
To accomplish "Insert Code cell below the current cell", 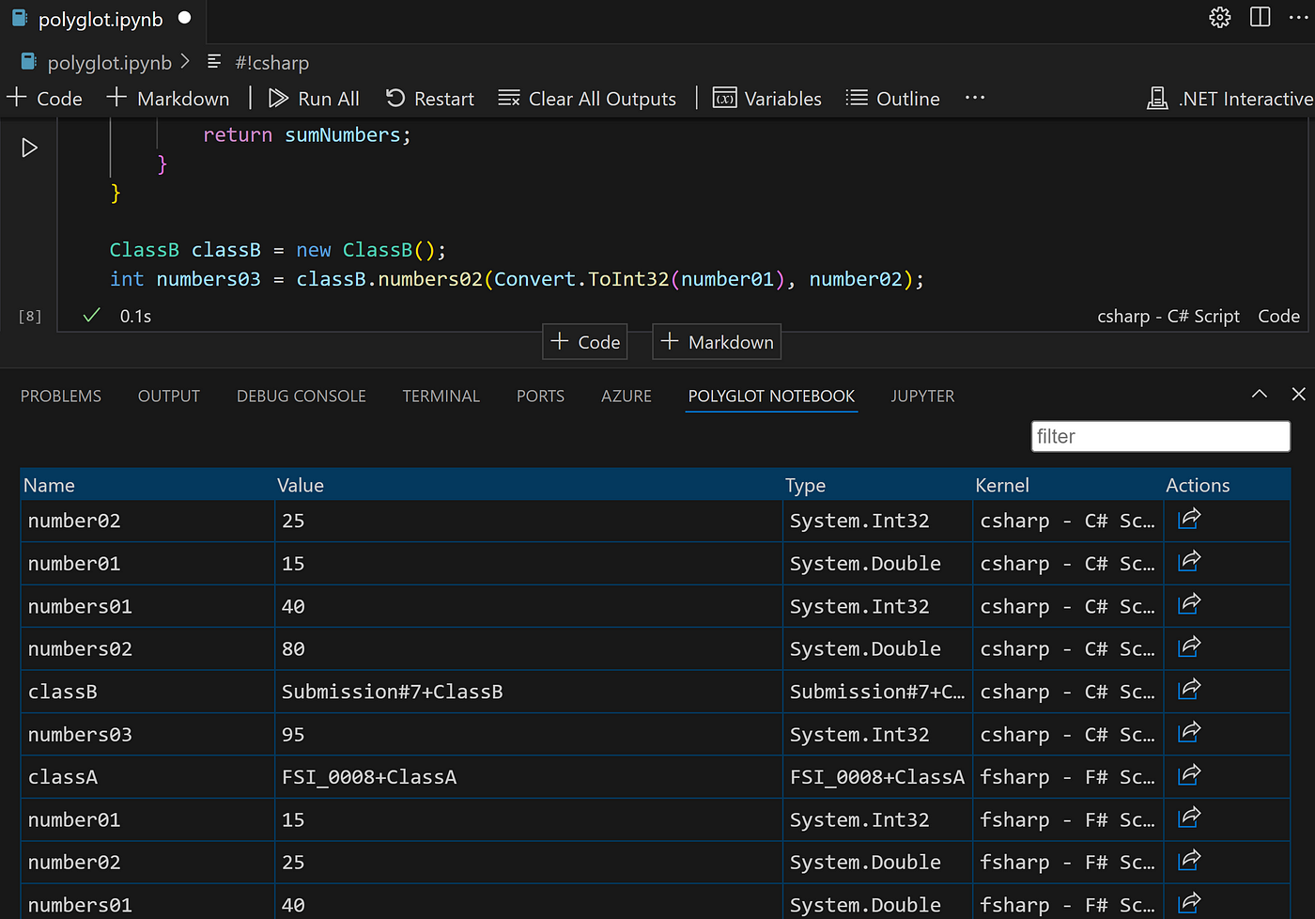I will (x=585, y=342).
